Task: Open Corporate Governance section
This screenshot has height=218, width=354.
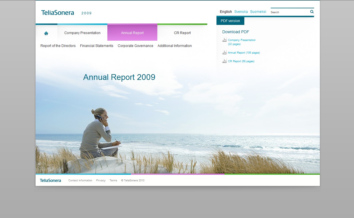Action: (x=136, y=46)
